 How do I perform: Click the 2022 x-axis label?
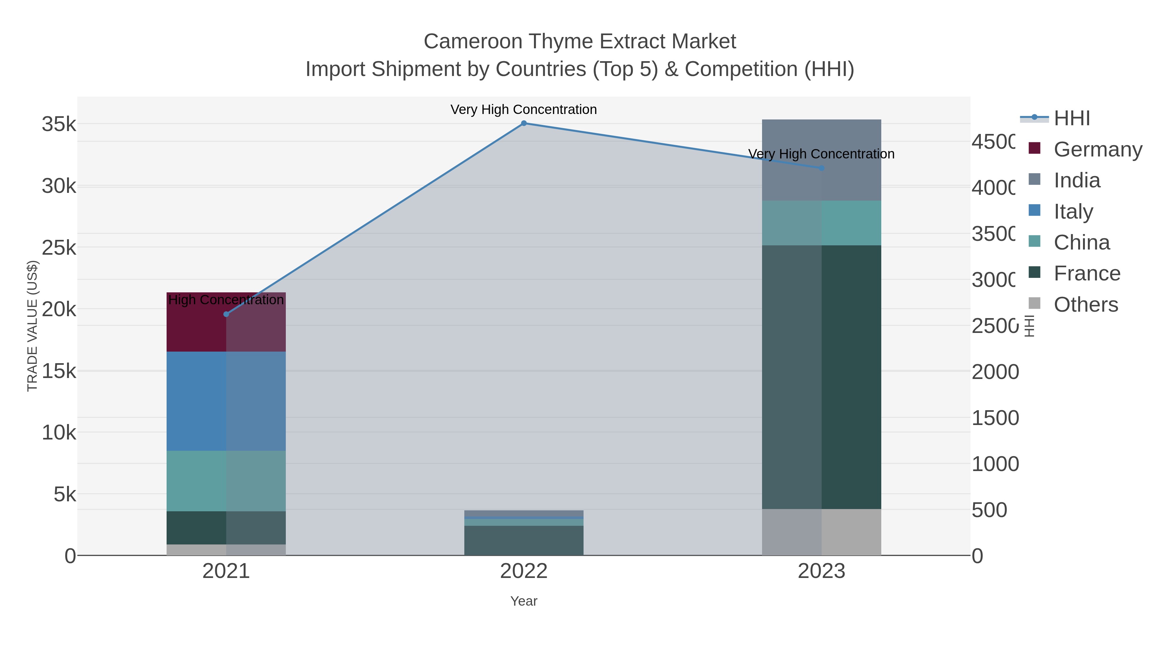[524, 572]
